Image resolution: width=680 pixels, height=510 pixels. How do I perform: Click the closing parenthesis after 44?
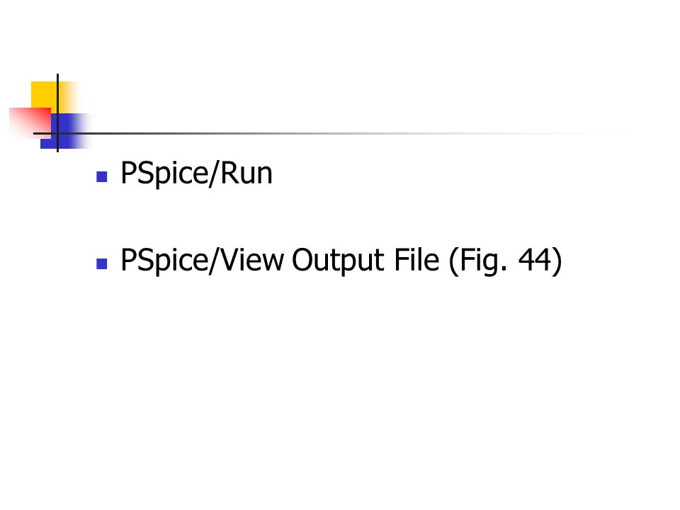click(x=557, y=261)
